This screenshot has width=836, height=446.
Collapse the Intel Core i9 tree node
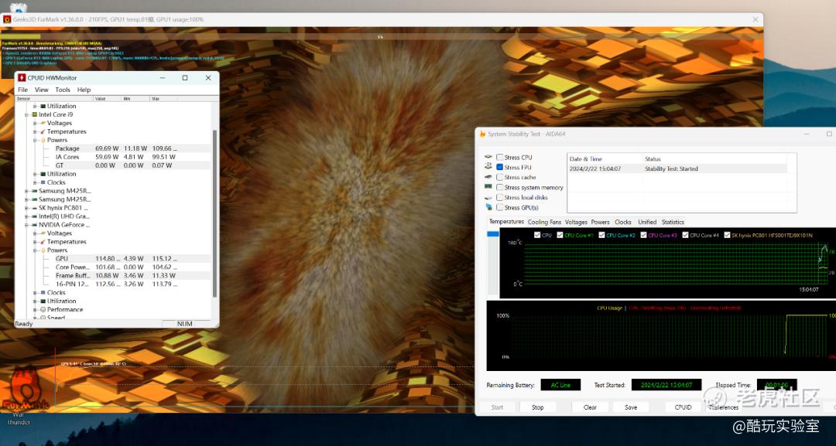pyautogui.click(x=26, y=114)
